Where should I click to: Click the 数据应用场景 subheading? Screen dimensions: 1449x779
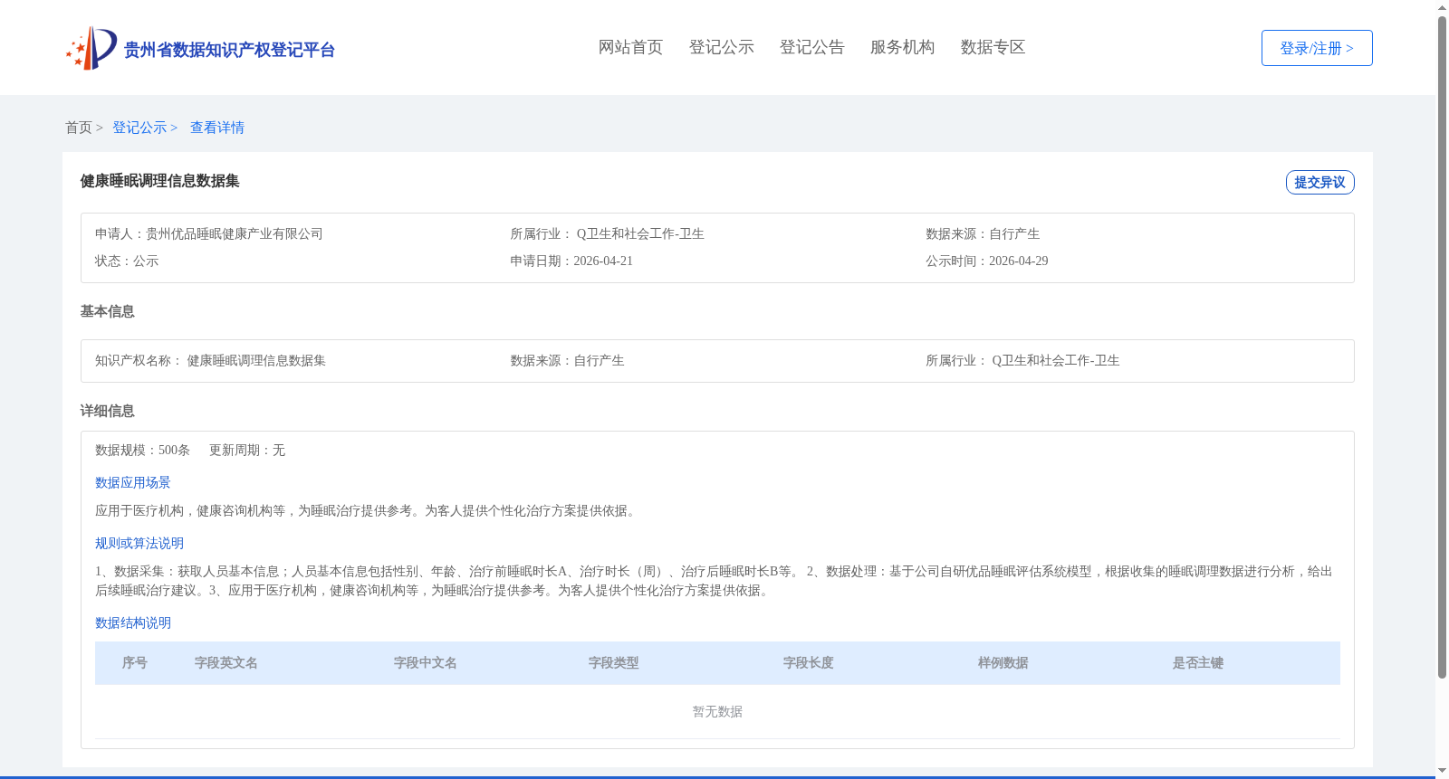click(133, 482)
